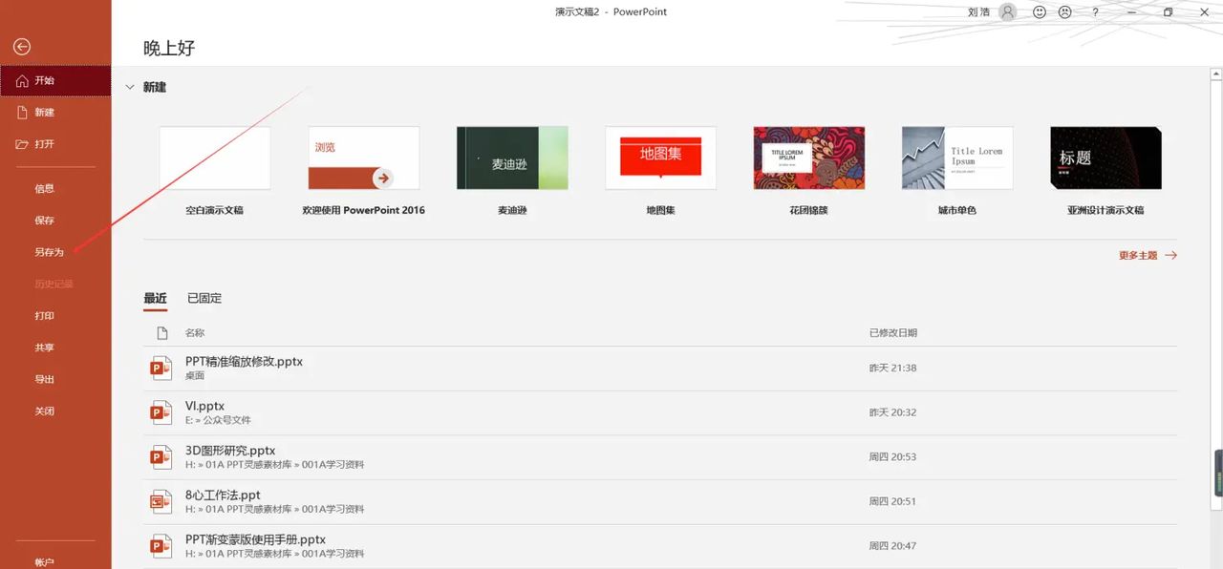Viewport: 1223px width, 569px height.
Task: Open the 刘浩 account avatar
Action: (x=1006, y=11)
